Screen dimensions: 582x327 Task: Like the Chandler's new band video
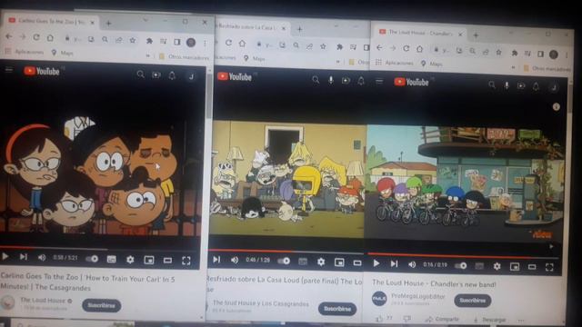pos(379,318)
